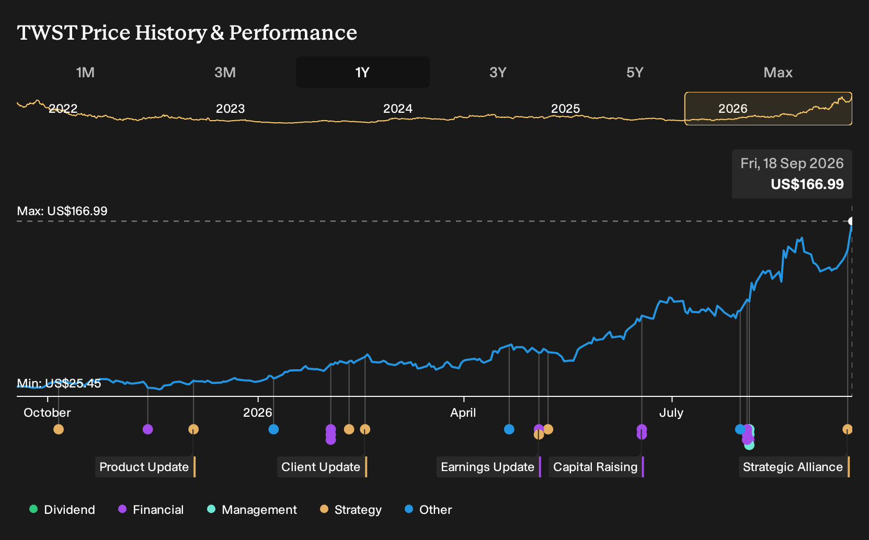Image resolution: width=869 pixels, height=540 pixels.
Task: Open the Earnings Update event label
Action: (x=489, y=467)
